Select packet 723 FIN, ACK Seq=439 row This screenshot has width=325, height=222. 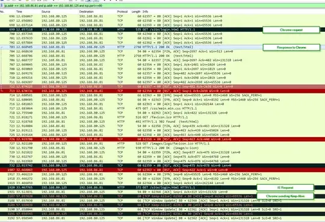(x=162, y=126)
